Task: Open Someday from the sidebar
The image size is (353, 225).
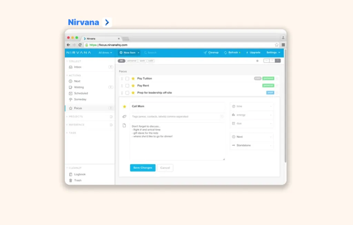Action: pyautogui.click(x=71, y=99)
